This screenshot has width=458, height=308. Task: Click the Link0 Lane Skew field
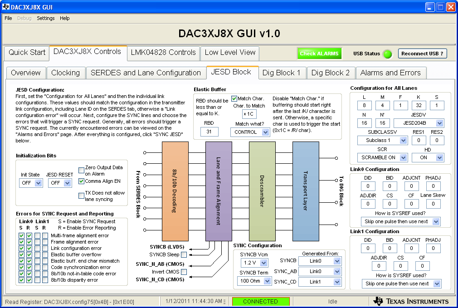coord(433,204)
